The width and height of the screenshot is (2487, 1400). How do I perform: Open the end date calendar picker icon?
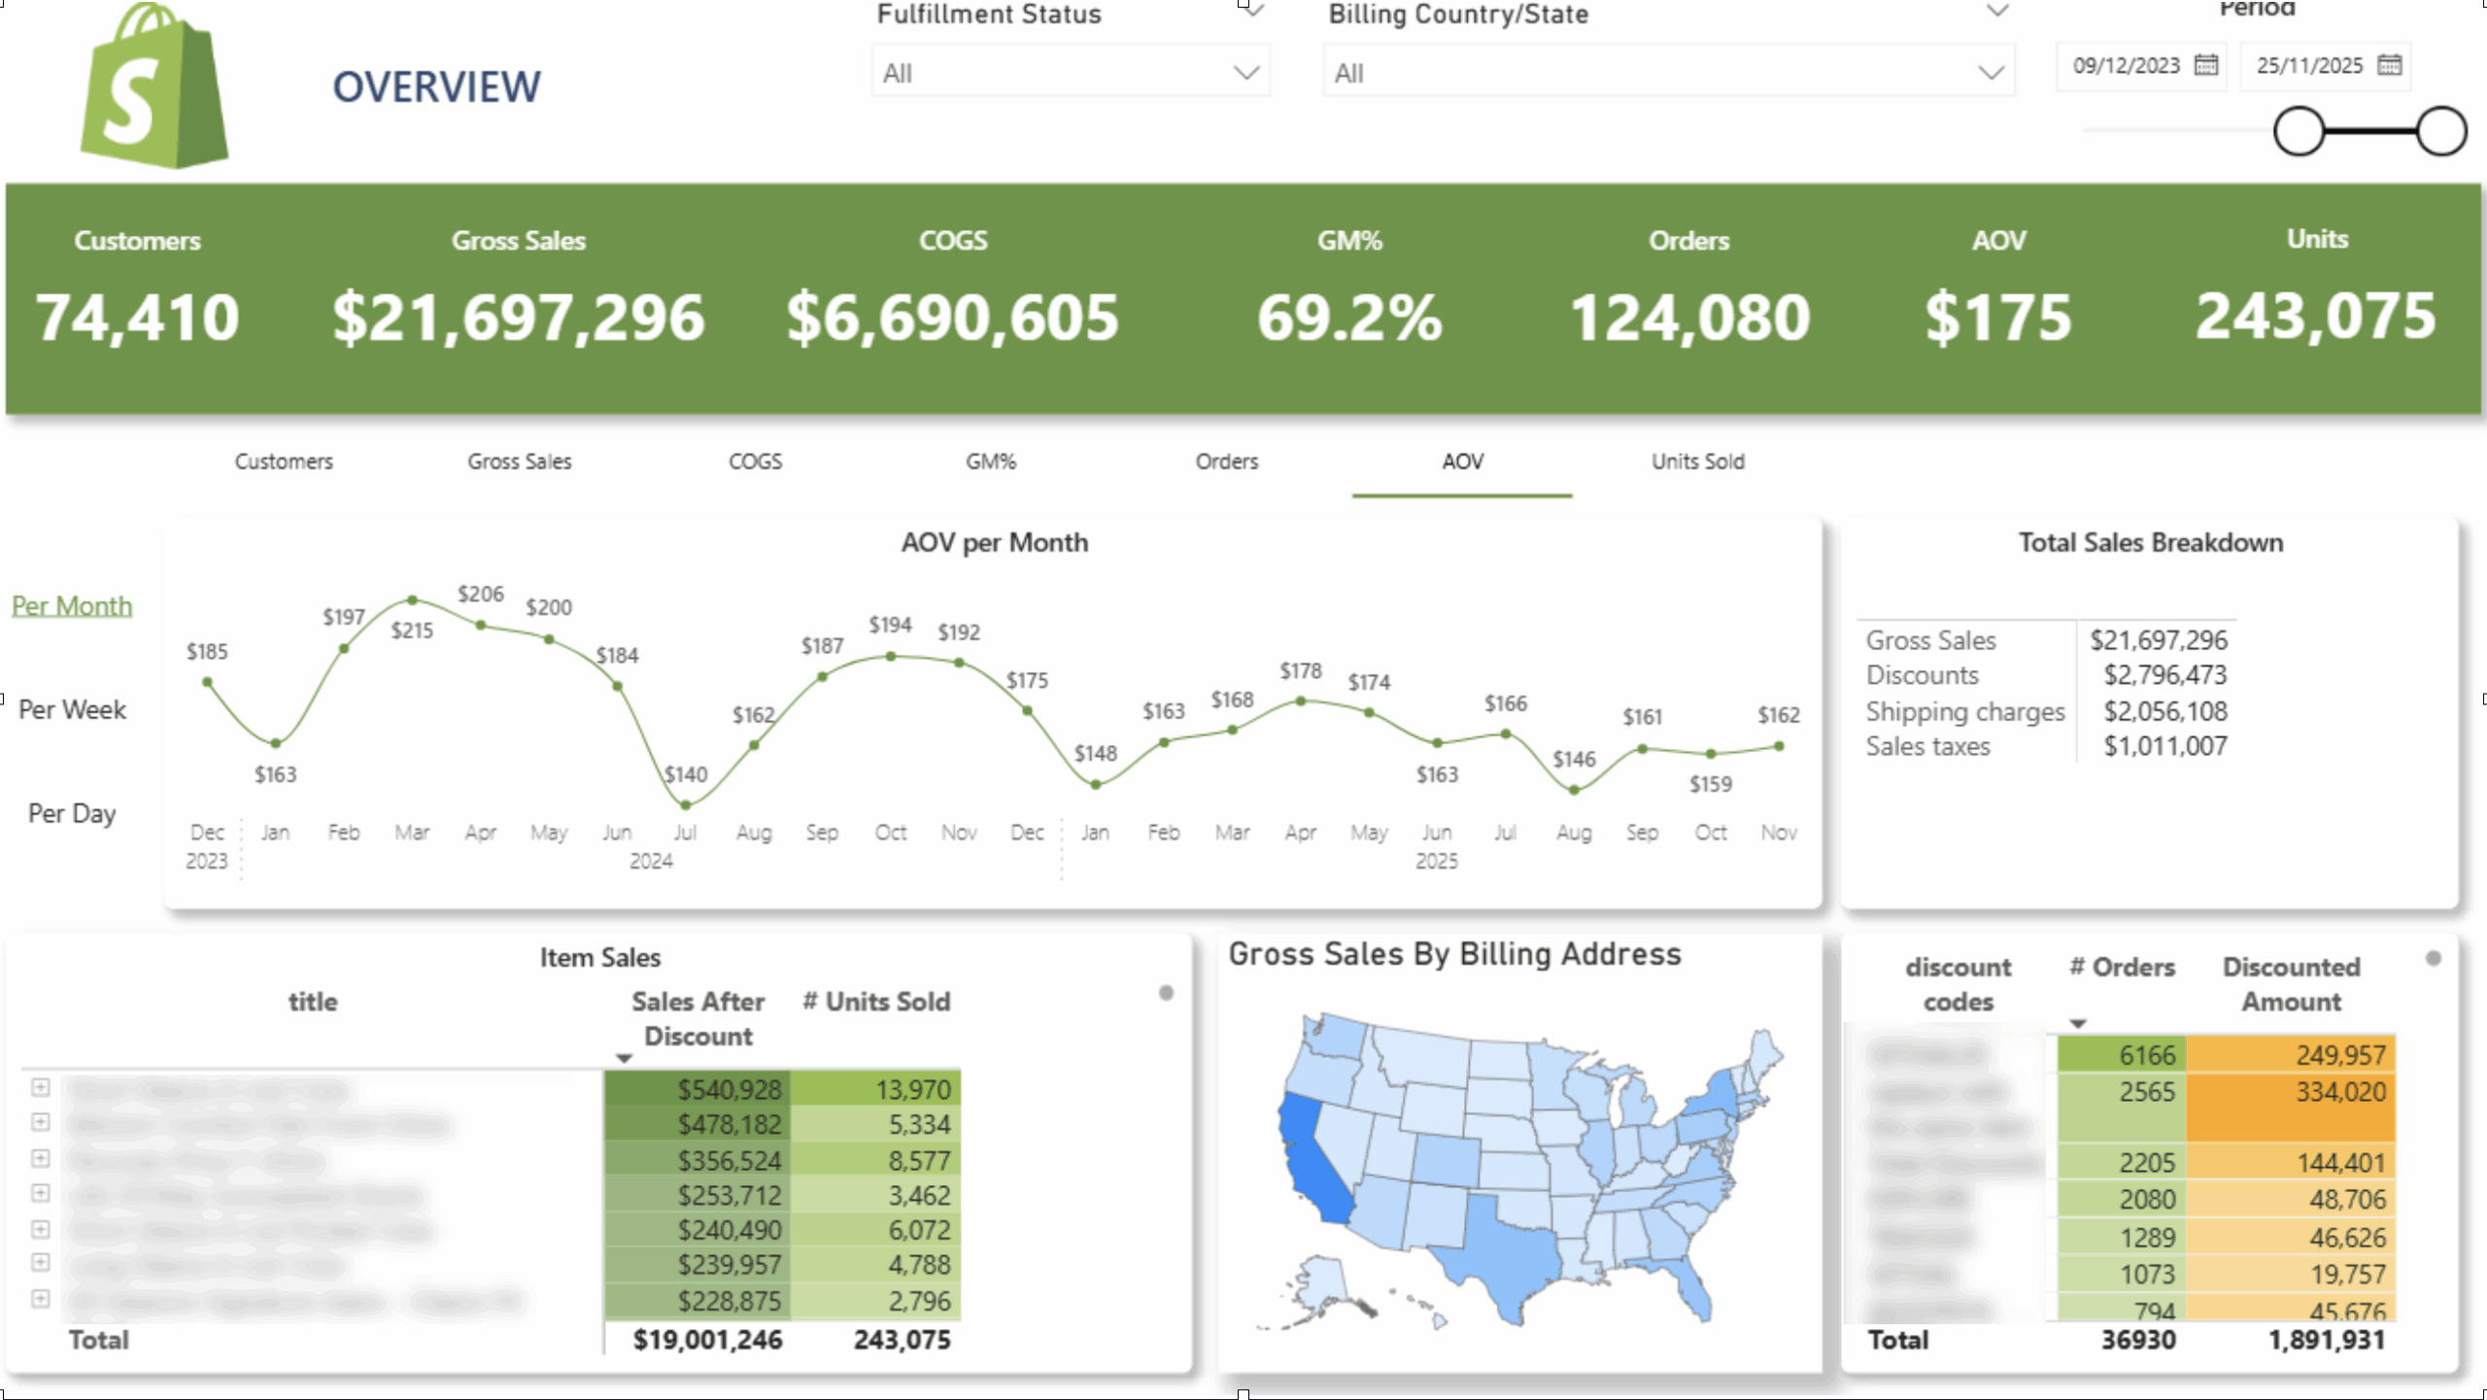[2389, 65]
